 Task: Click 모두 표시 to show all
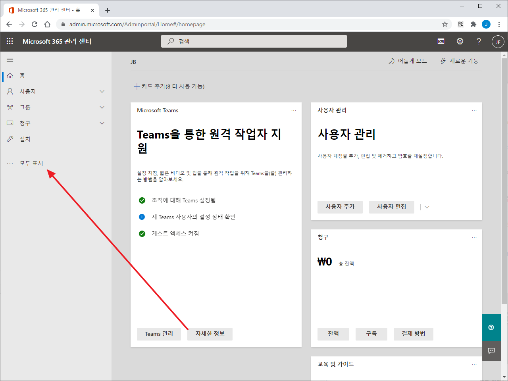click(31, 163)
